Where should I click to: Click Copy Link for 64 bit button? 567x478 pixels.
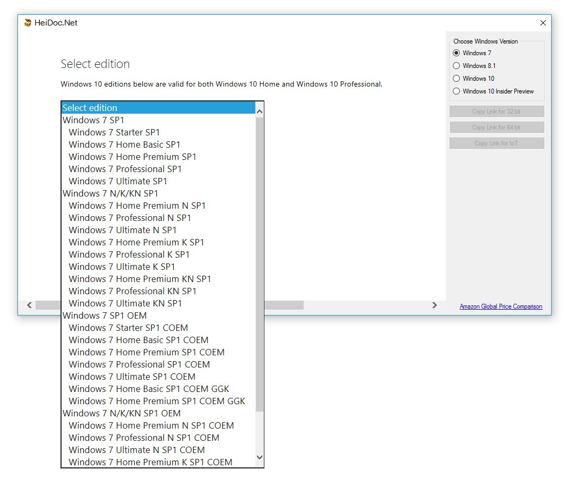tap(496, 127)
